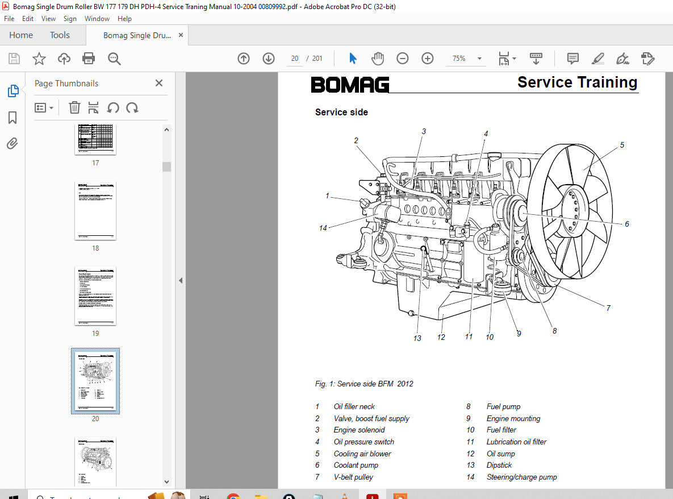Open the Attachments paperclip icon
Image resolution: width=673 pixels, height=499 pixels.
12,143
